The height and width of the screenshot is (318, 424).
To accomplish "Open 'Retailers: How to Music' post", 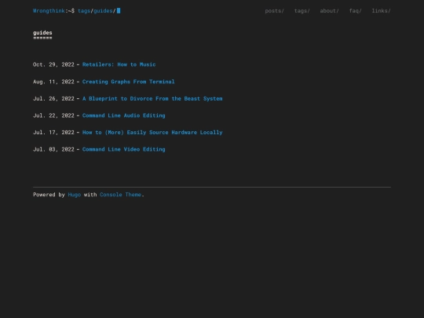I will coord(119,64).
